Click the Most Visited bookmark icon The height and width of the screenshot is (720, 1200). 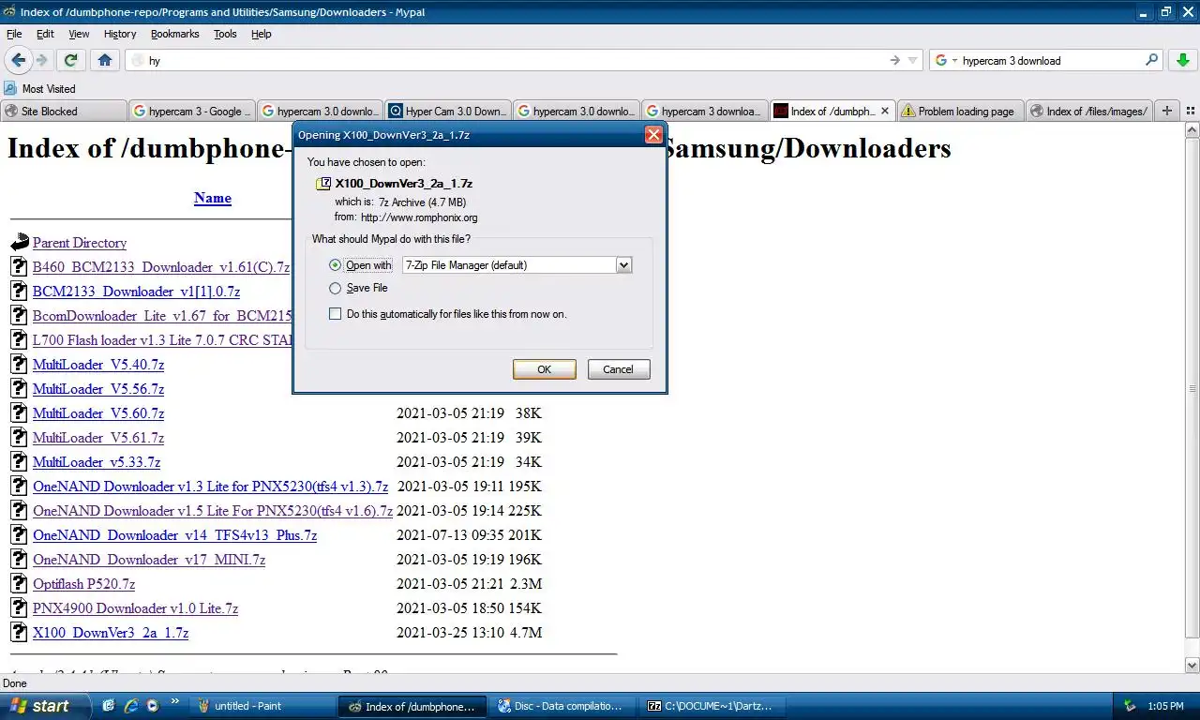[x=10, y=88]
